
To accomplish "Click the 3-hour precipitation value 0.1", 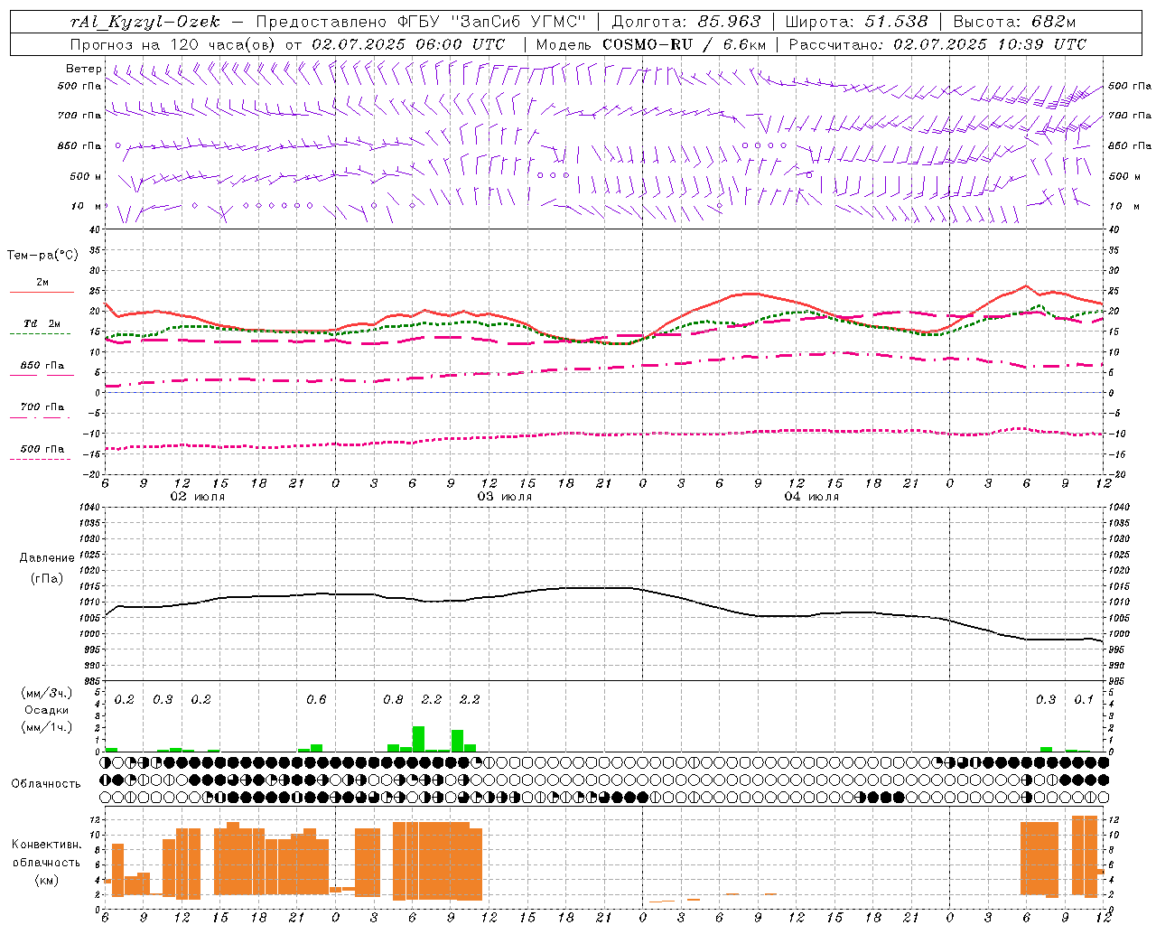I will point(1084,699).
